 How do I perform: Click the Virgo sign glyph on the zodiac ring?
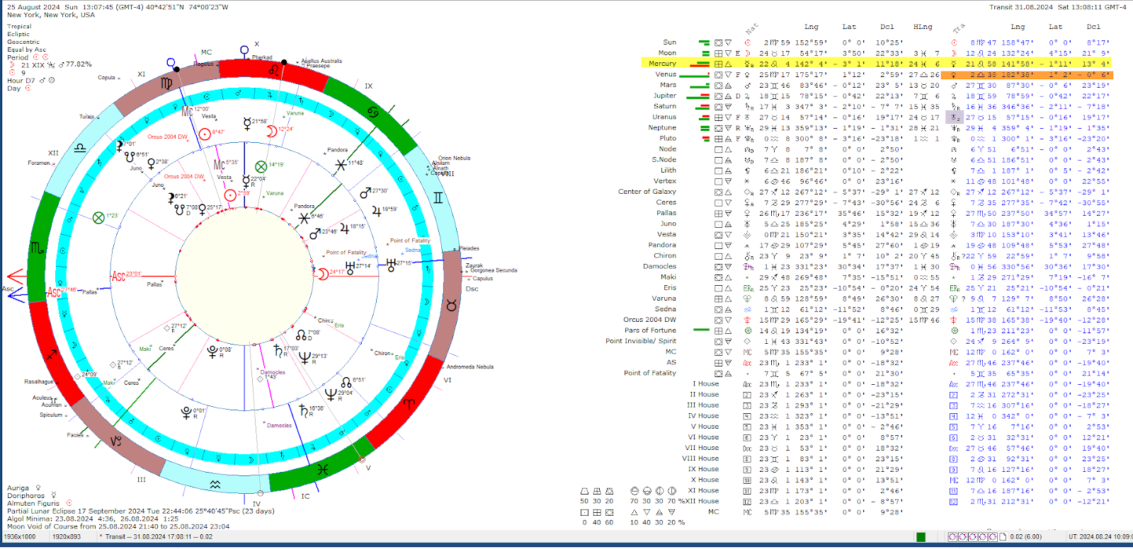tap(166, 83)
